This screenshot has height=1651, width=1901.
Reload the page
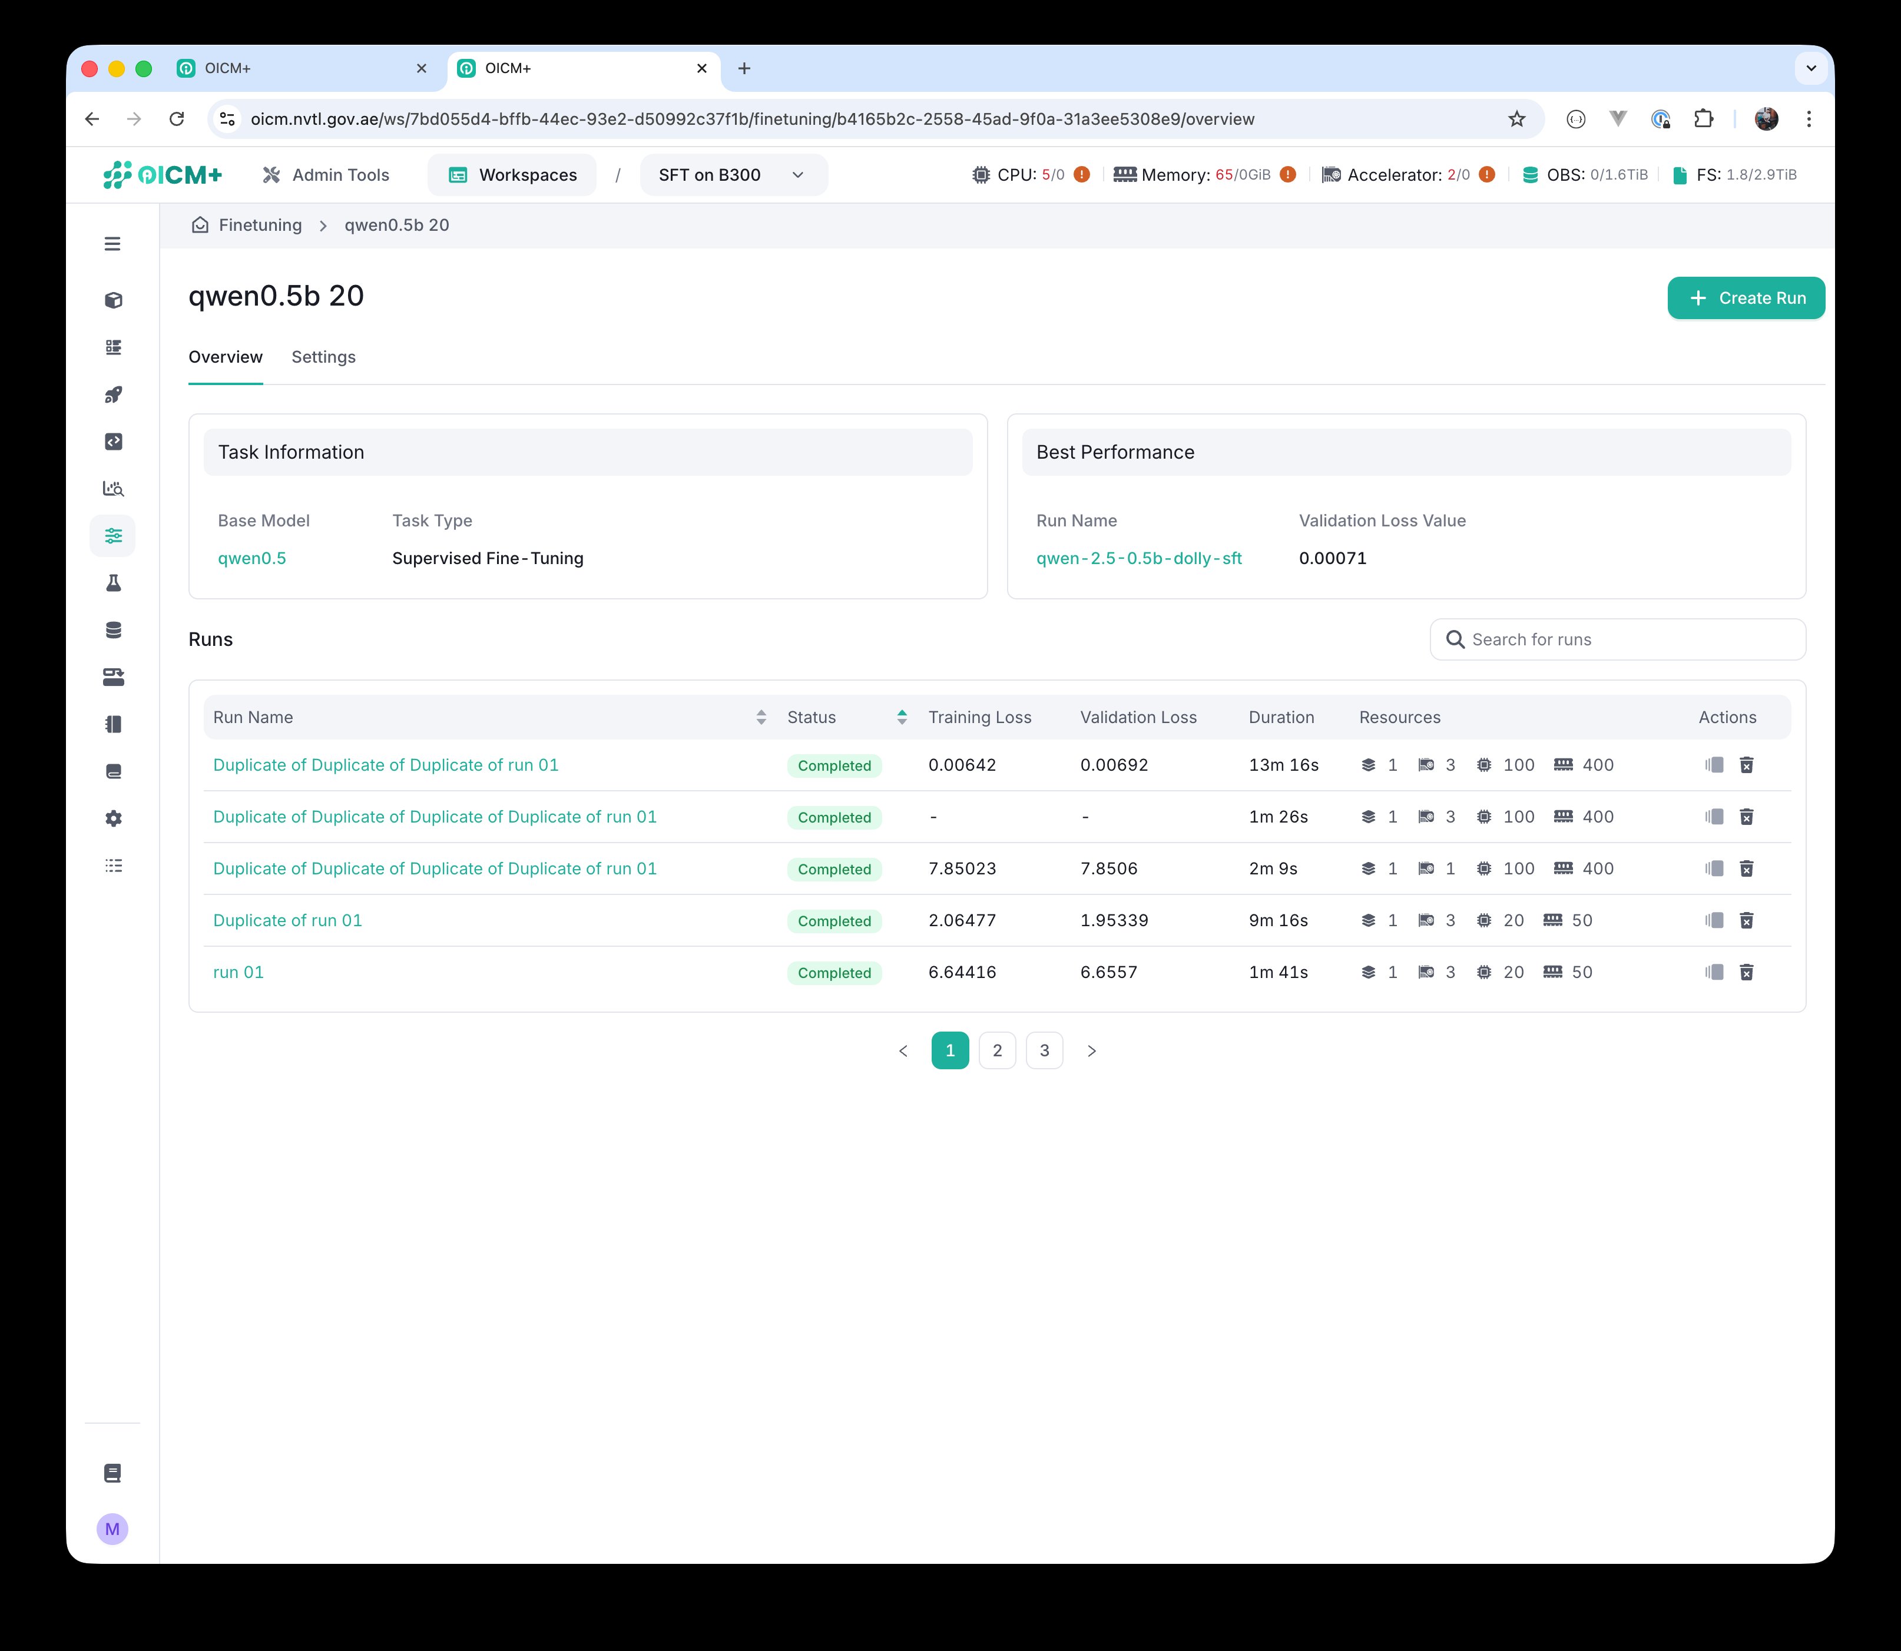[177, 119]
